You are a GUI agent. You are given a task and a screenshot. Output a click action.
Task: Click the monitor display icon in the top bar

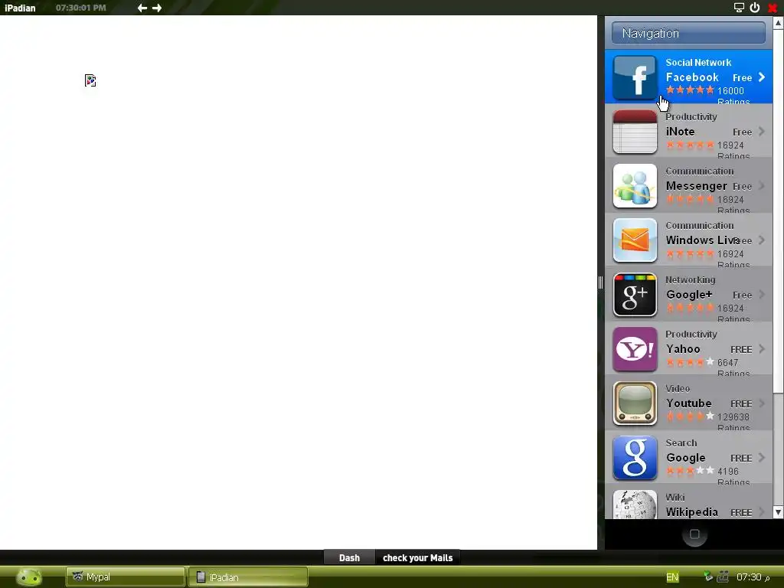739,8
